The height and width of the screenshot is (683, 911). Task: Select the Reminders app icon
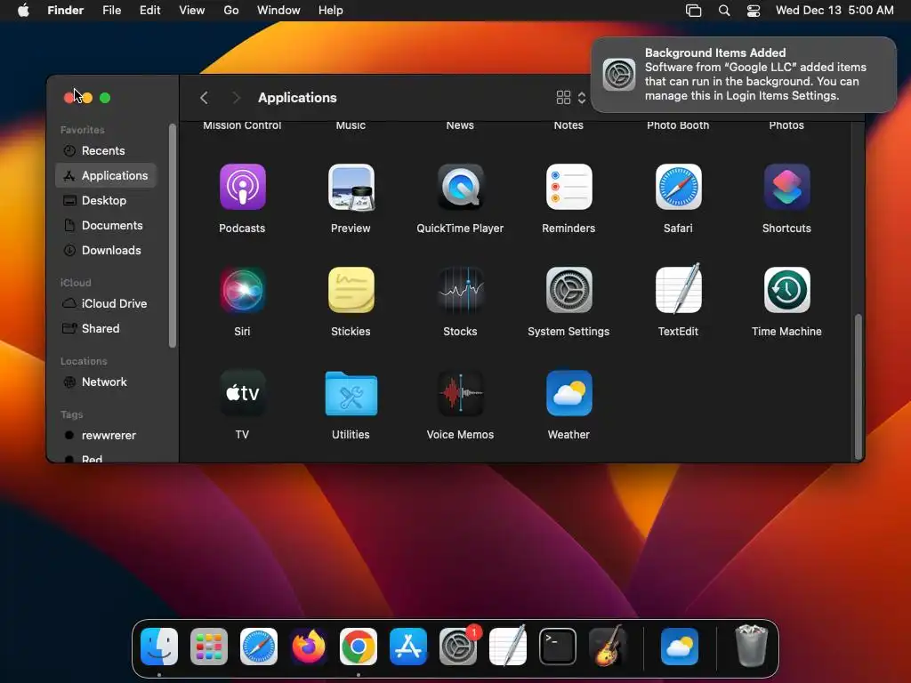tap(568, 187)
